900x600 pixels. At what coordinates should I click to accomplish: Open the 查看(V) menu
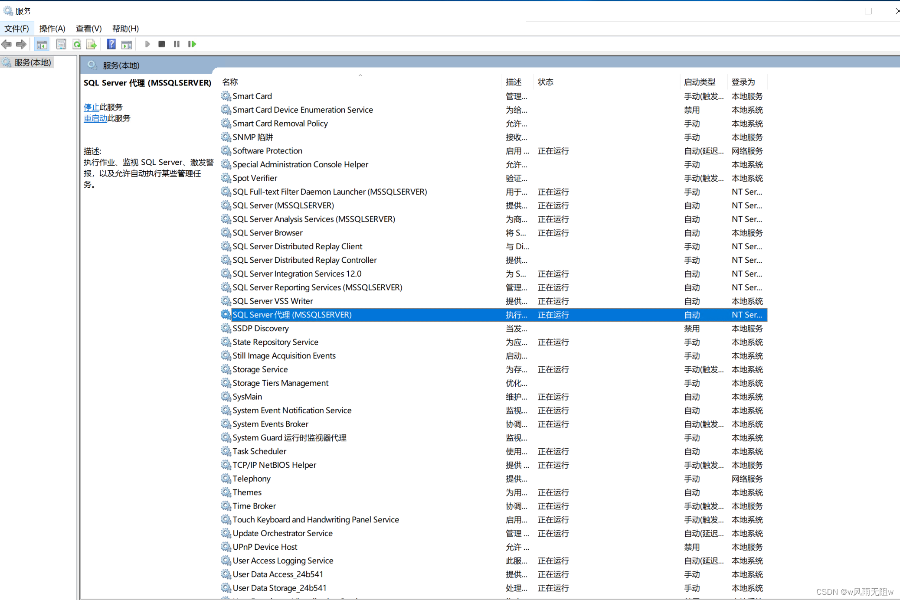88,29
